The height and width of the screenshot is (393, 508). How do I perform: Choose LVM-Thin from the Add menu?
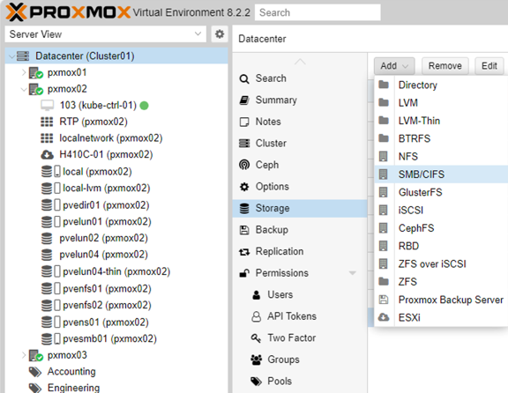(441, 121)
